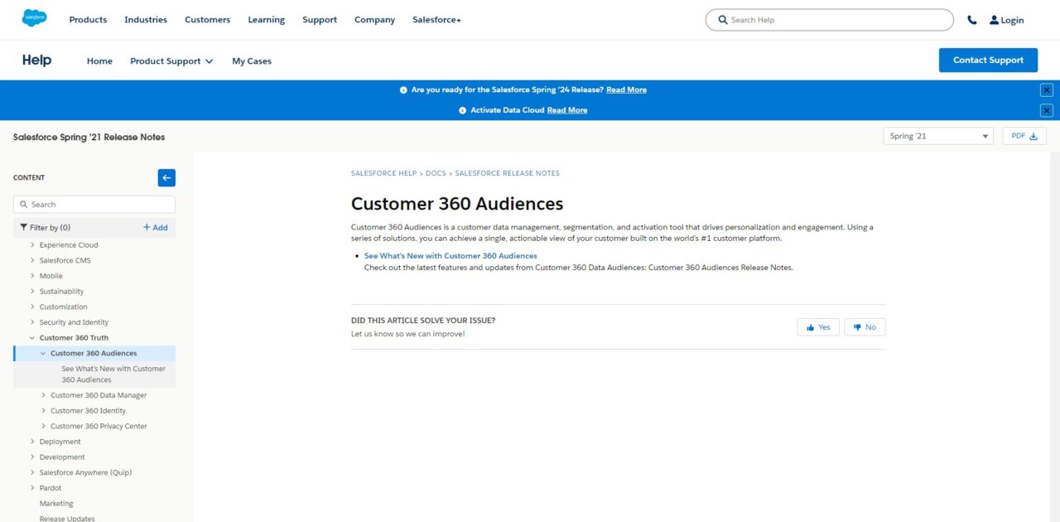The width and height of the screenshot is (1060, 522).
Task: Click the info icon beside Activate Data Cloud
Action: [462, 110]
